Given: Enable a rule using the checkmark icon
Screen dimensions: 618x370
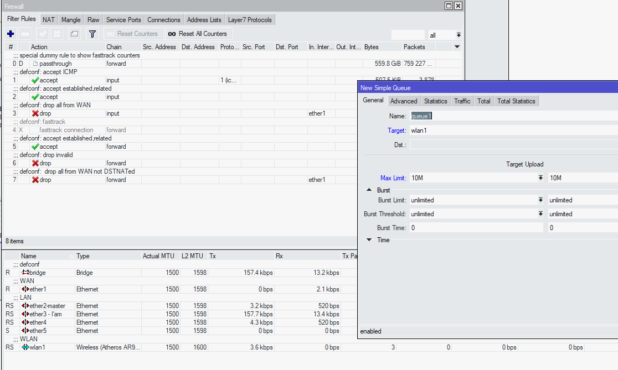Looking at the screenshot, I should tap(42, 33).
